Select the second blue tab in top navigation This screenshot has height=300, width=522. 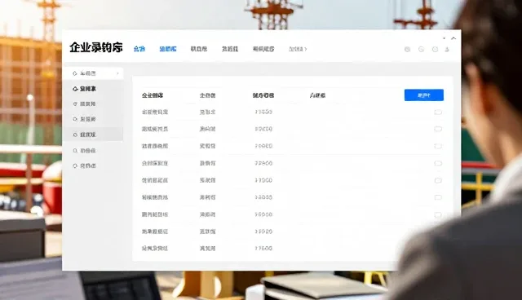coord(168,49)
